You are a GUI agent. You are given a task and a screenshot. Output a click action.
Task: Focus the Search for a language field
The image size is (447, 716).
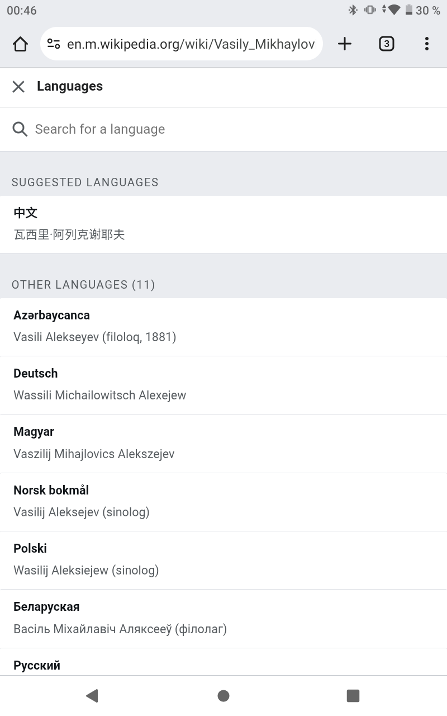(223, 129)
